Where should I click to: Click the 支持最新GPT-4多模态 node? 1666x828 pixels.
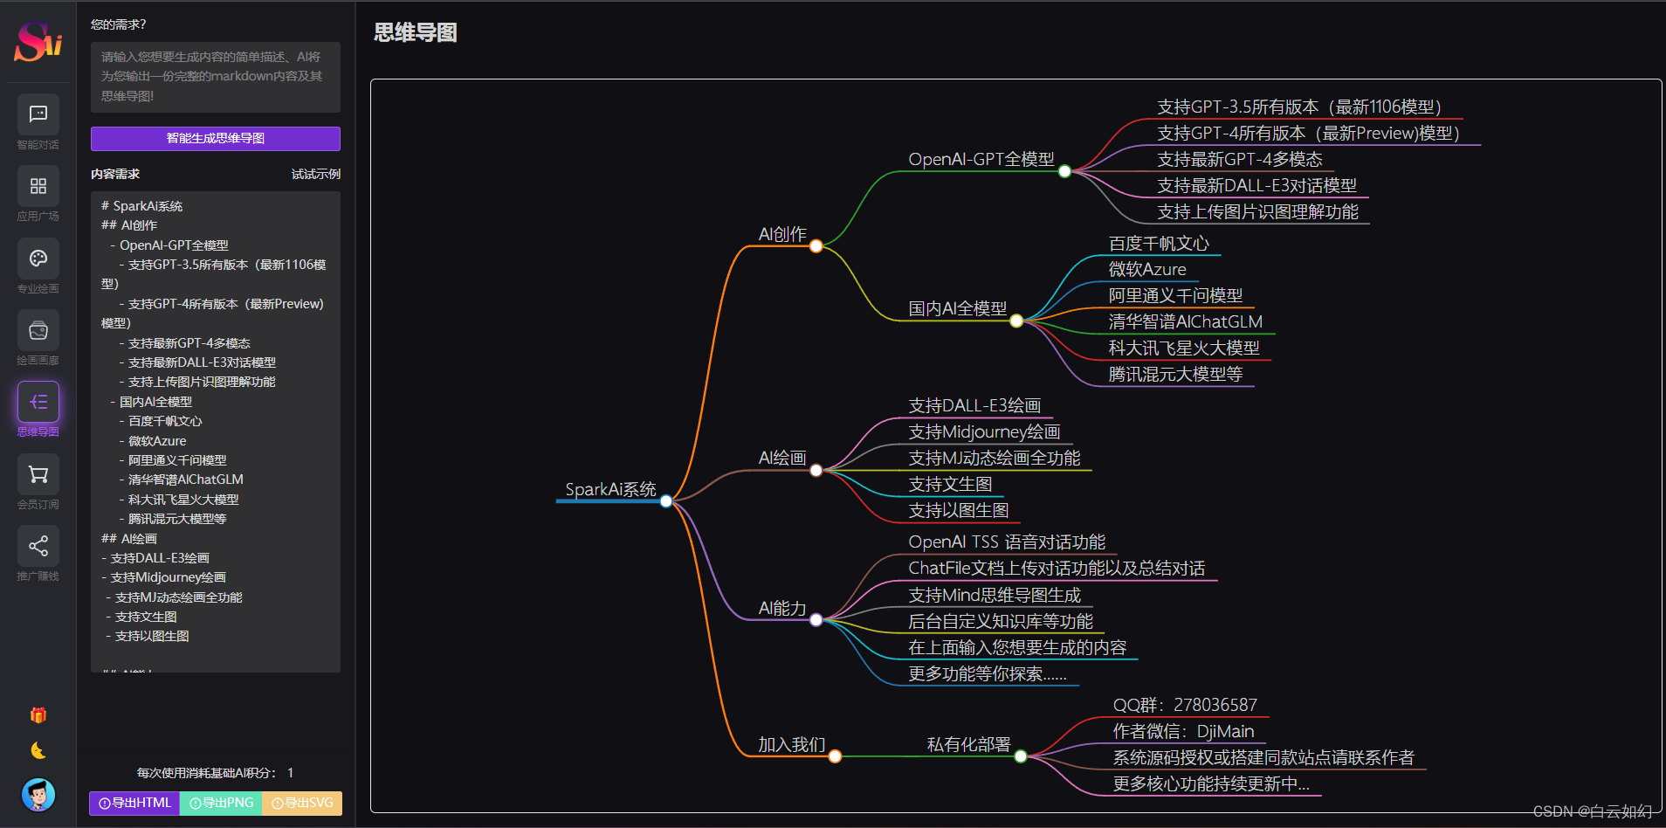[x=1240, y=159]
